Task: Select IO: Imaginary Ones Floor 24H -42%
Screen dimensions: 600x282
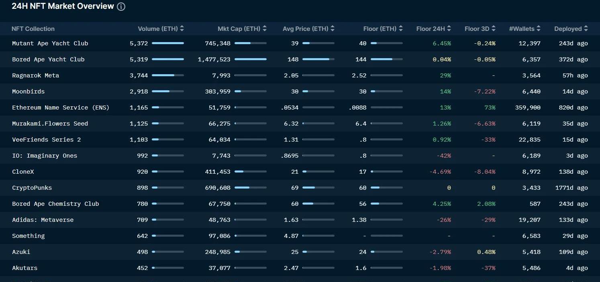Action: (x=444, y=156)
